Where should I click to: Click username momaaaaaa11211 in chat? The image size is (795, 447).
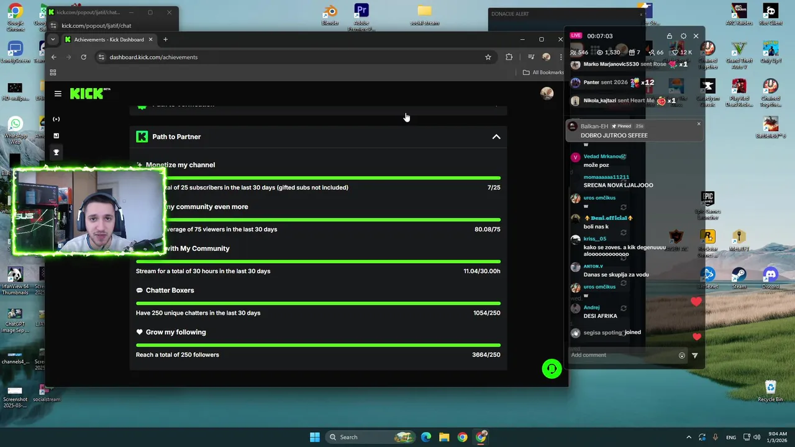tap(606, 177)
